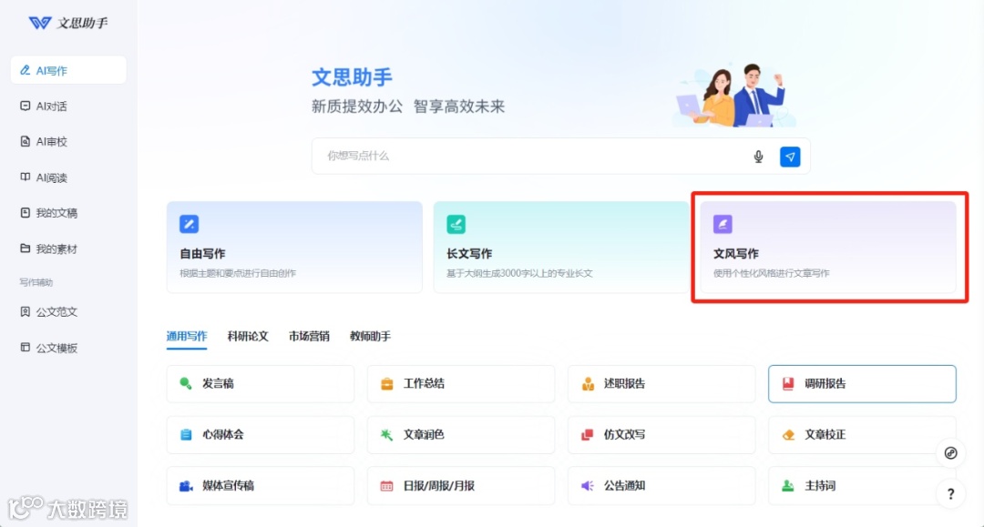The height and width of the screenshot is (527, 984).
Task: Click the 主持词 green person icon
Action: 788,486
